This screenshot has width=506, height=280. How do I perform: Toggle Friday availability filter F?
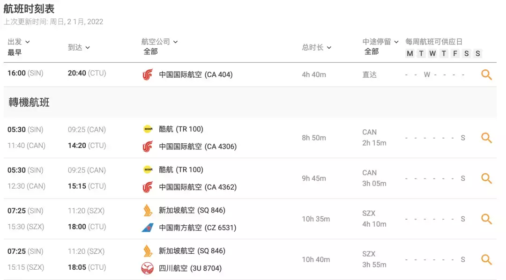tap(455, 53)
